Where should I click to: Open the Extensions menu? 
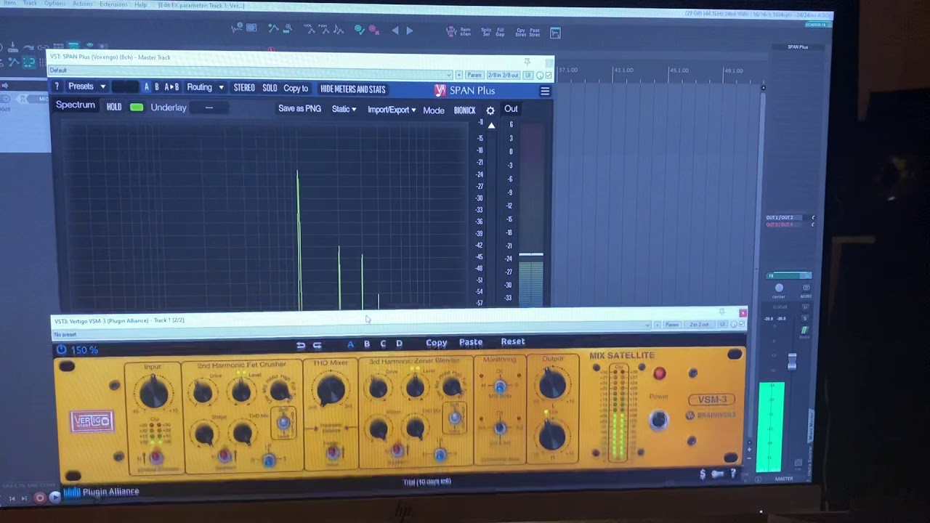click(x=113, y=4)
